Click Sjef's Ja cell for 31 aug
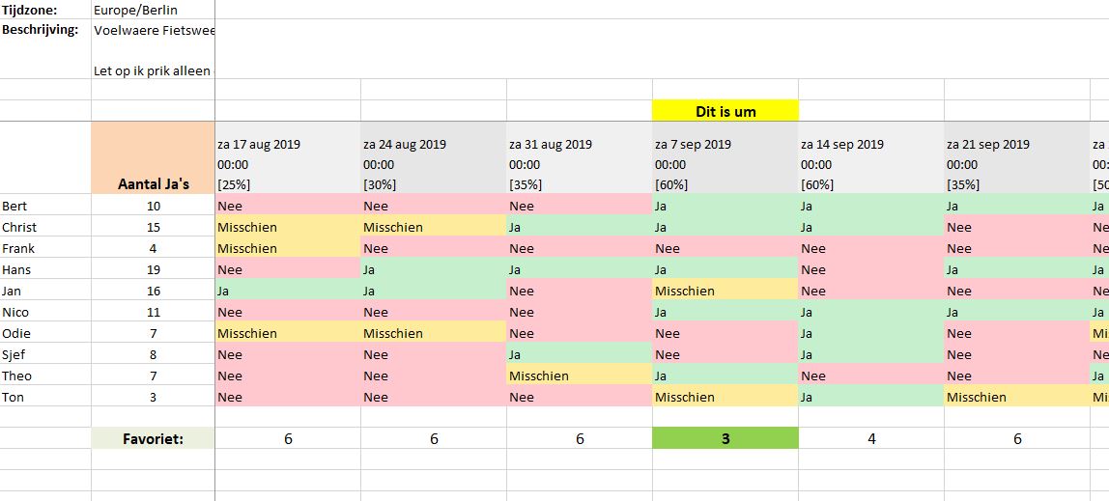Image resolution: width=1109 pixels, height=501 pixels. (x=580, y=354)
